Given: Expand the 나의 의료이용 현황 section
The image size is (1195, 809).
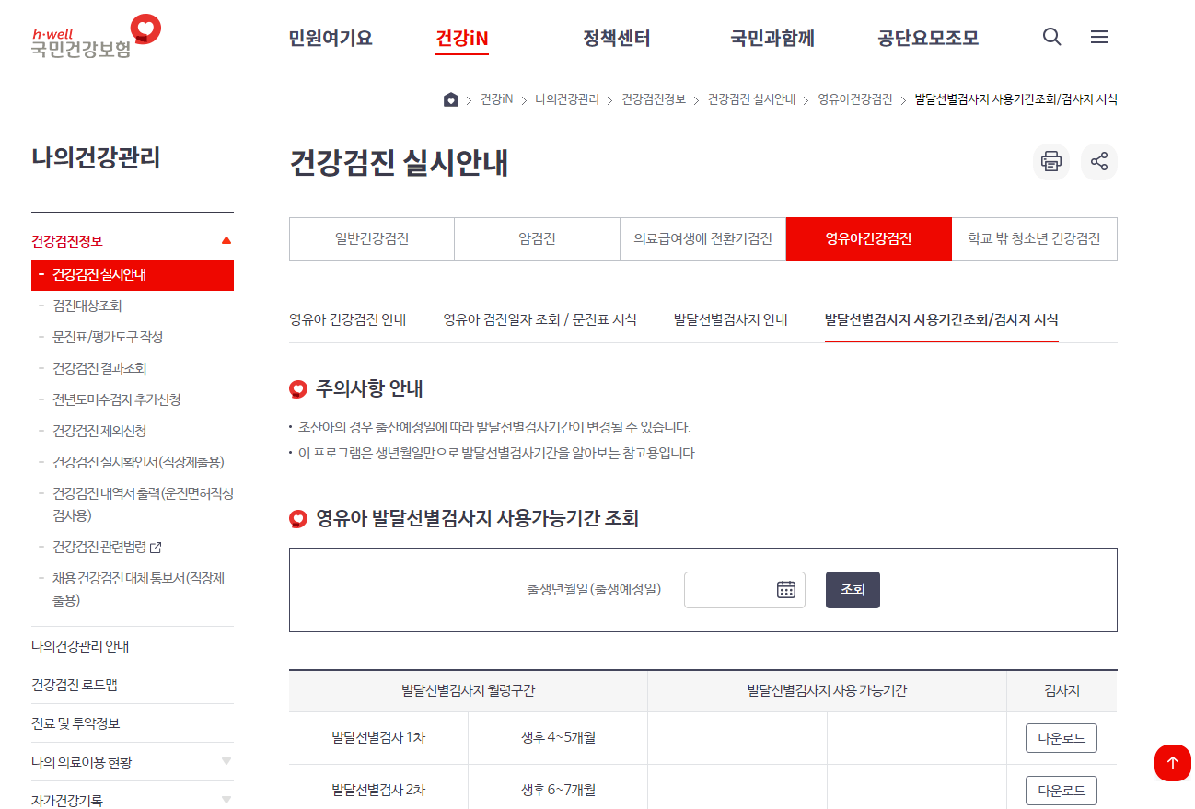Looking at the screenshot, I should tap(226, 761).
